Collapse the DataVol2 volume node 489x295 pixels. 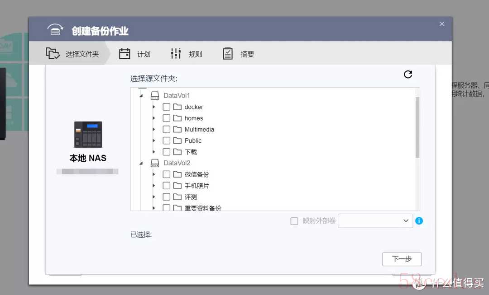(141, 163)
